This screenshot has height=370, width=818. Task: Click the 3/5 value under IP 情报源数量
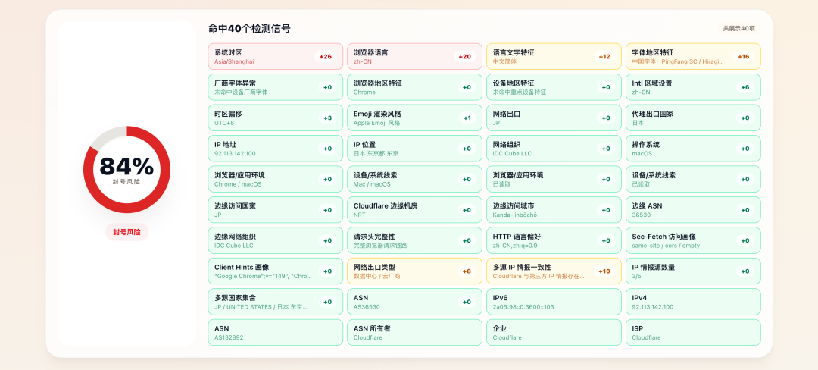pyautogui.click(x=636, y=277)
